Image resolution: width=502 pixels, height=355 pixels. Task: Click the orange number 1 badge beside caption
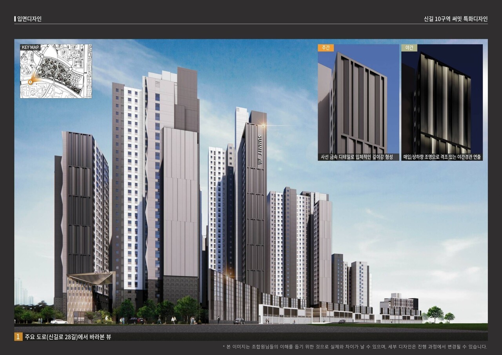click(18, 337)
